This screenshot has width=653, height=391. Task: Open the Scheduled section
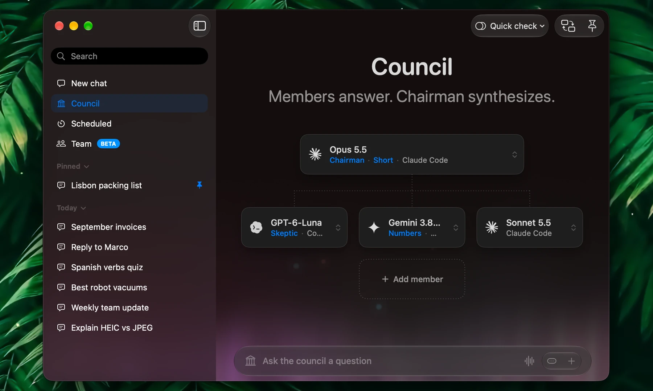point(130,124)
